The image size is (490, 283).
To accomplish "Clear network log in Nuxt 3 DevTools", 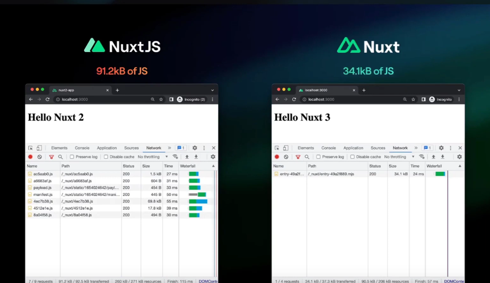I will [286, 157].
